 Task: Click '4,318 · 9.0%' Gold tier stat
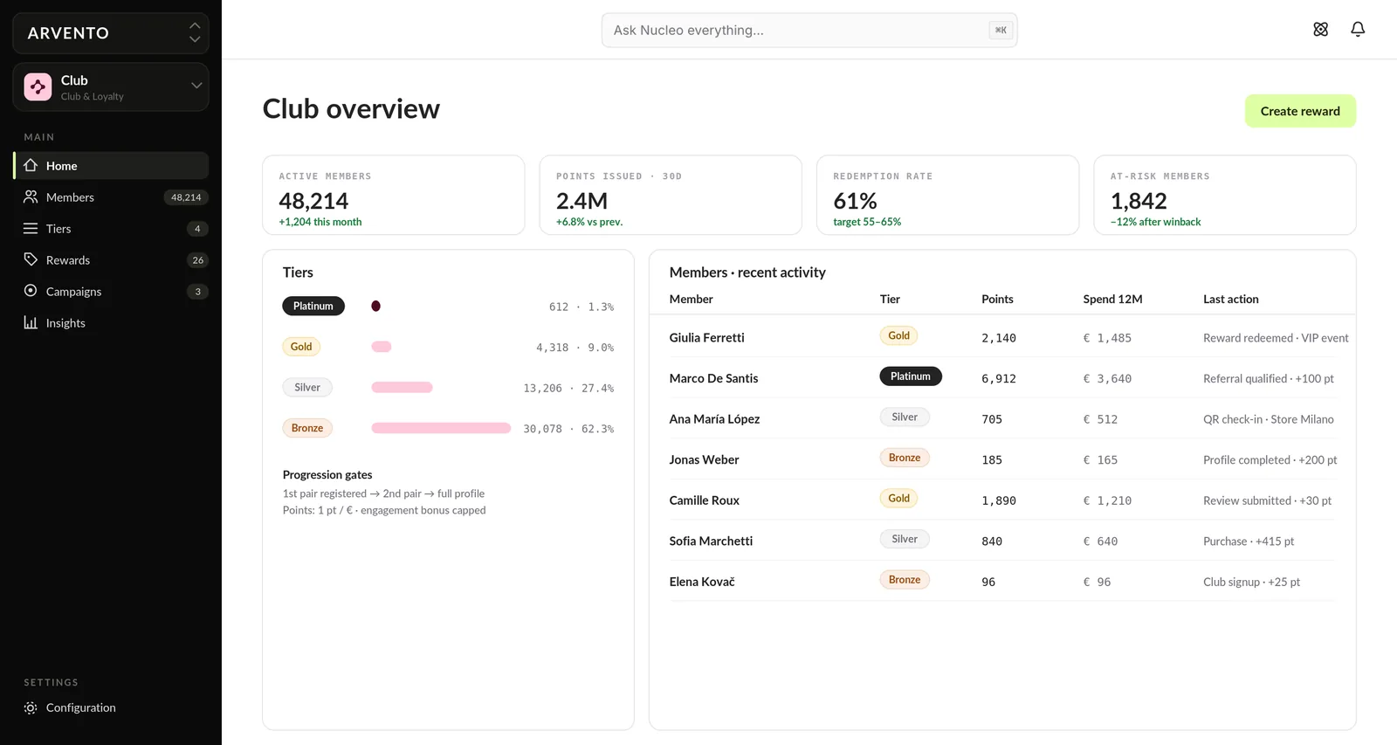(575, 348)
